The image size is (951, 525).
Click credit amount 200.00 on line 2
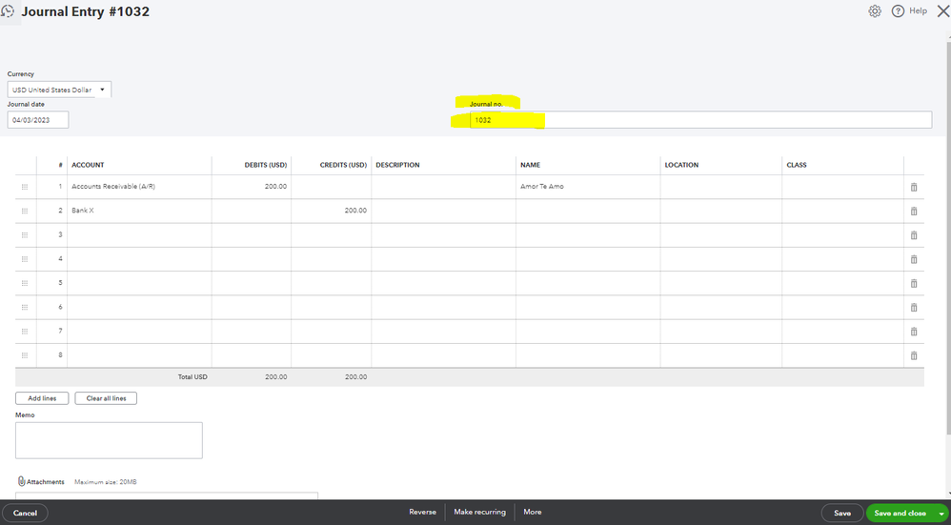point(332,211)
